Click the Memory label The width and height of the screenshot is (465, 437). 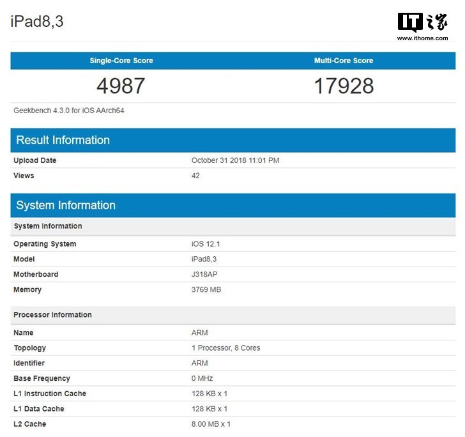[x=27, y=289]
